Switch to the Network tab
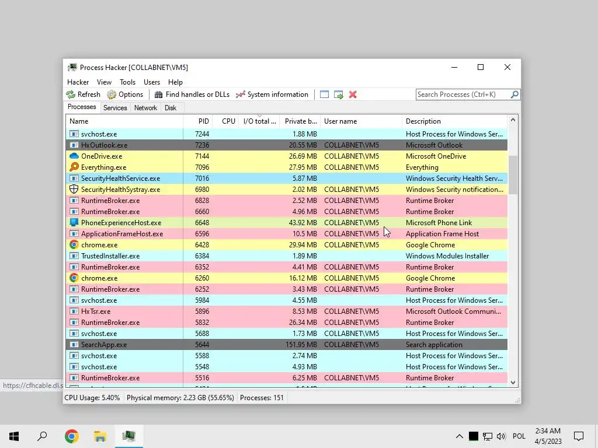The height and width of the screenshot is (448, 598). pos(145,108)
